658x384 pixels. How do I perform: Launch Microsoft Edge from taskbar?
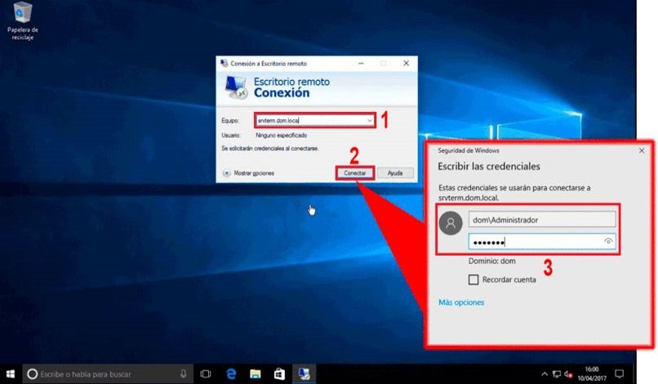231,374
